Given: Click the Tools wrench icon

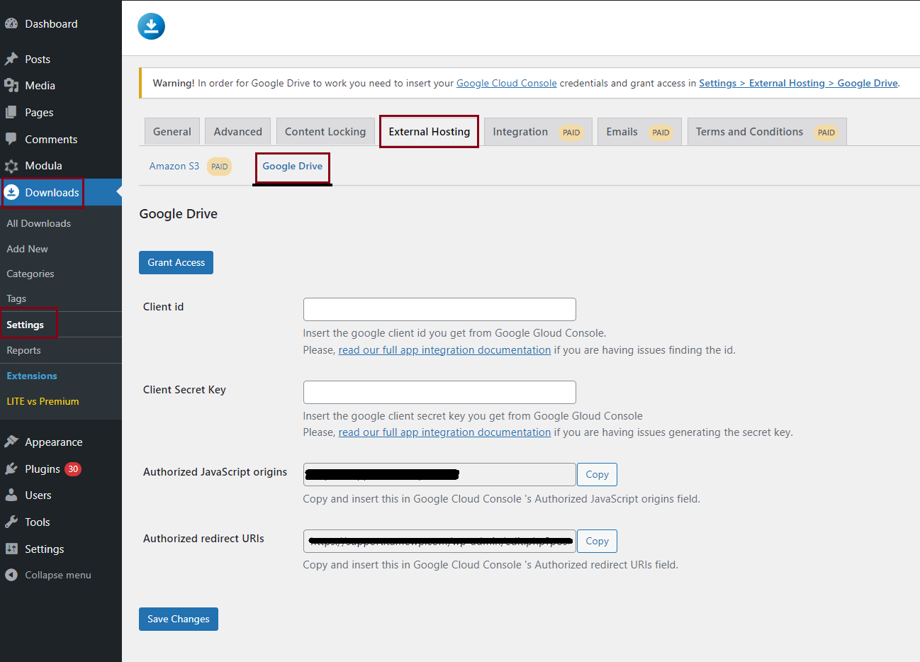Looking at the screenshot, I should (x=11, y=522).
